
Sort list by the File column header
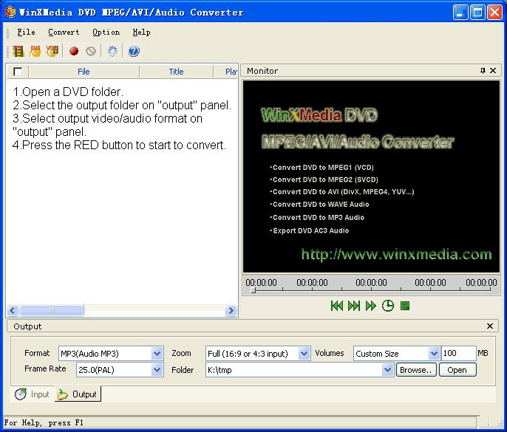(84, 72)
